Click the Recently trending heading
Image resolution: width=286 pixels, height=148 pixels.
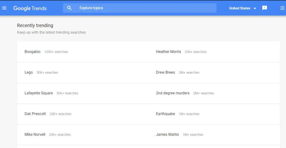point(35,25)
